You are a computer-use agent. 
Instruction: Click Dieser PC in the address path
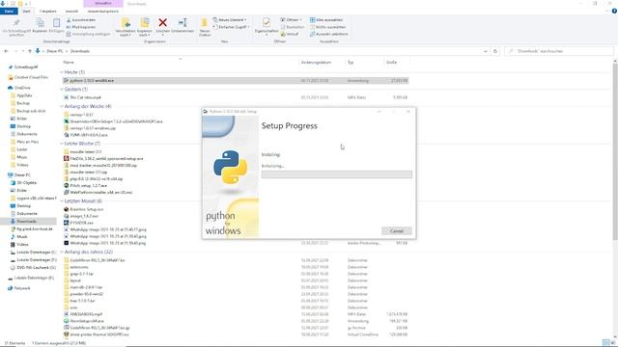pos(55,51)
